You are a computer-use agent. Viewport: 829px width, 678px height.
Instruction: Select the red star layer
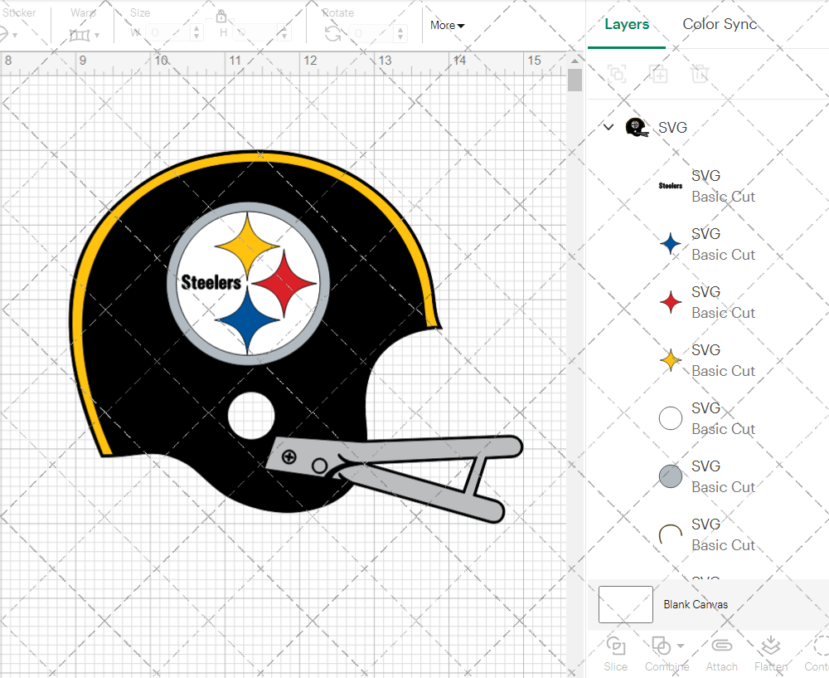707,302
